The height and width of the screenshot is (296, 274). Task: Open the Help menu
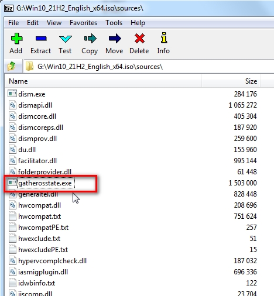(138, 23)
